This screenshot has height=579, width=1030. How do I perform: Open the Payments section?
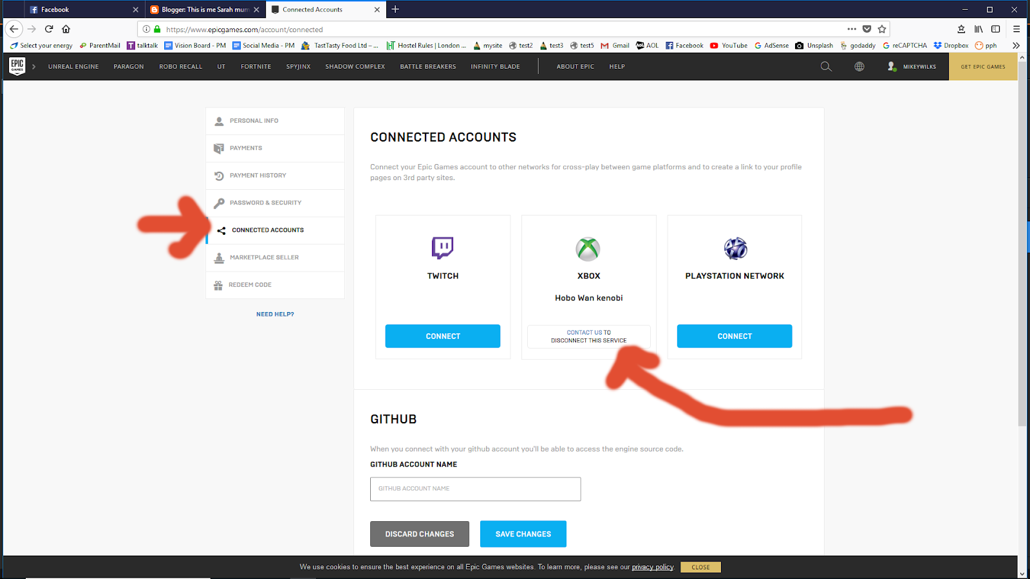click(275, 148)
